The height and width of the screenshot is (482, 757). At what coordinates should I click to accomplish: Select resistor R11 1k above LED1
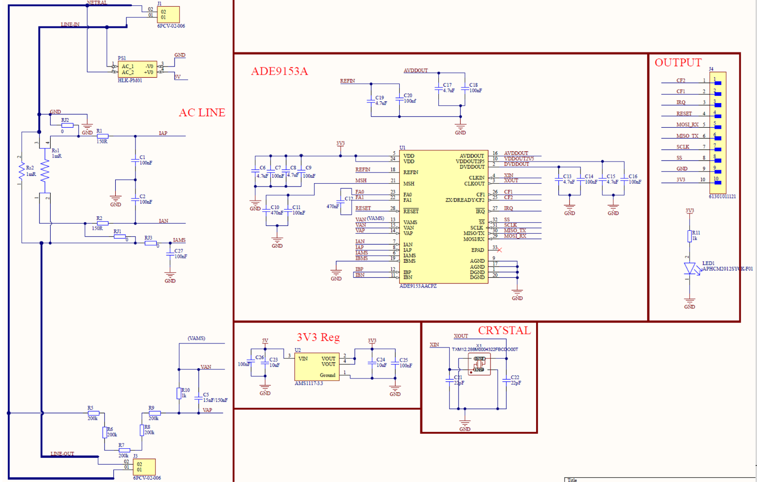(690, 236)
